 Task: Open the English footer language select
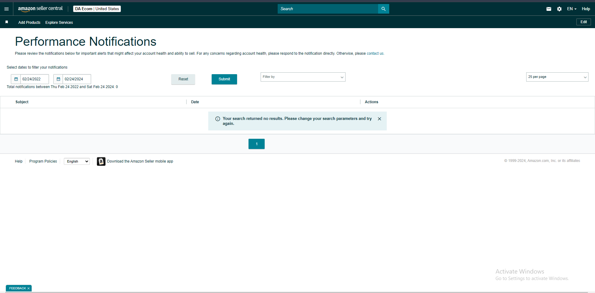77,161
